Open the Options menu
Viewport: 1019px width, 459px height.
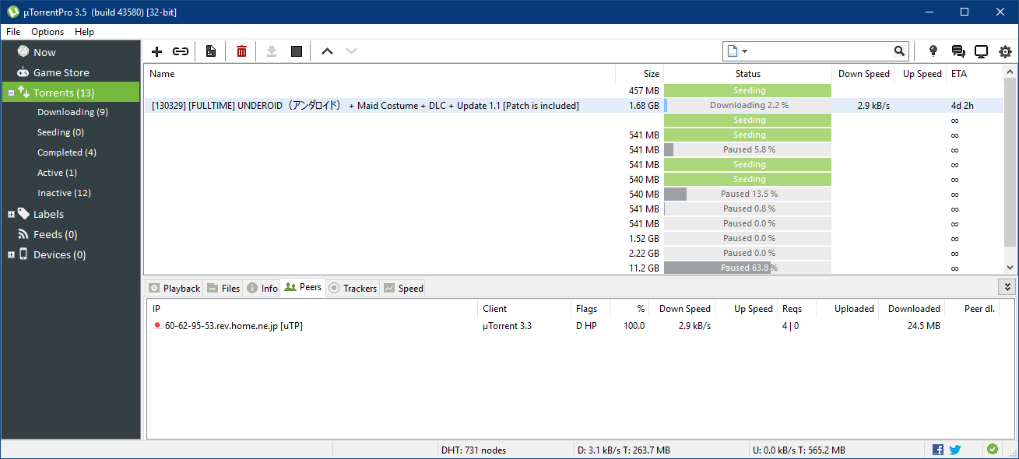47,32
